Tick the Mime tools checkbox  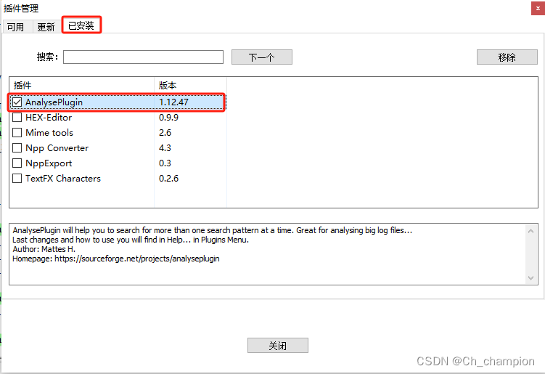tap(17, 133)
